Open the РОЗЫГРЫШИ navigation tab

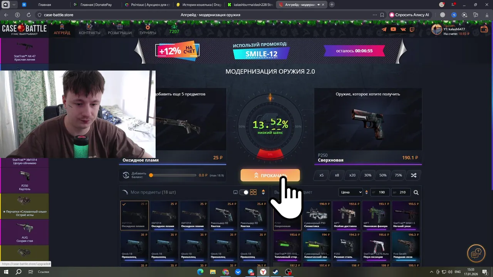pos(120,30)
